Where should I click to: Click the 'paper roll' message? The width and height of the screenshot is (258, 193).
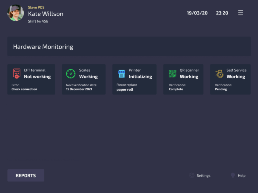[125, 90]
